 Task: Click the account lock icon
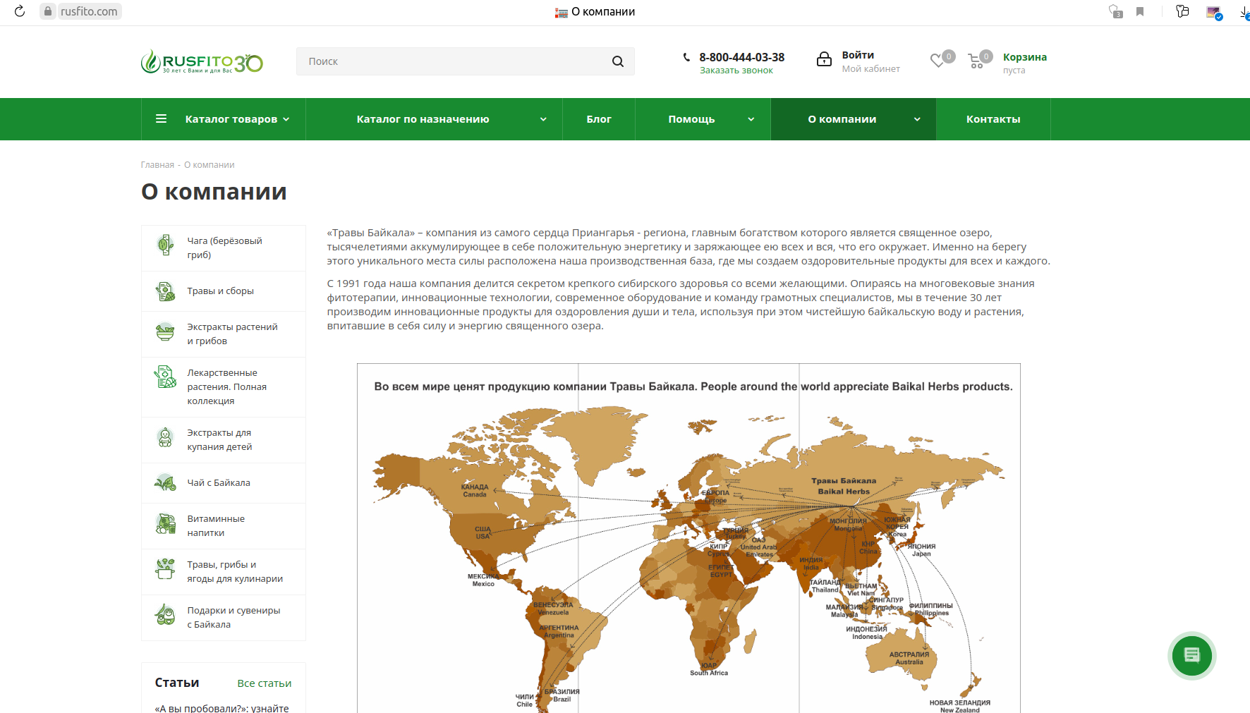click(x=824, y=59)
